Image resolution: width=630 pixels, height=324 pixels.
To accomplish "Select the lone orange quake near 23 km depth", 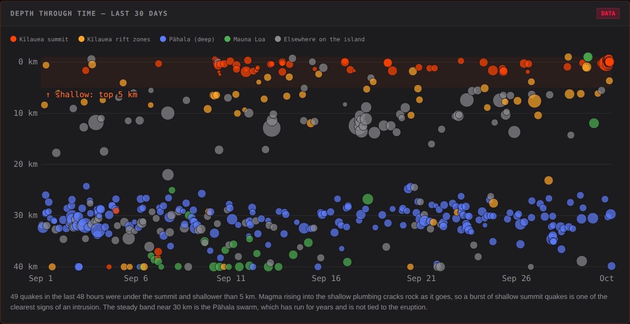I will coord(549,180).
